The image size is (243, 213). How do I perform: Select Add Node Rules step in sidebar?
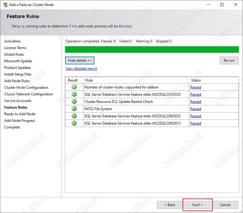pyautogui.click(x=17, y=81)
